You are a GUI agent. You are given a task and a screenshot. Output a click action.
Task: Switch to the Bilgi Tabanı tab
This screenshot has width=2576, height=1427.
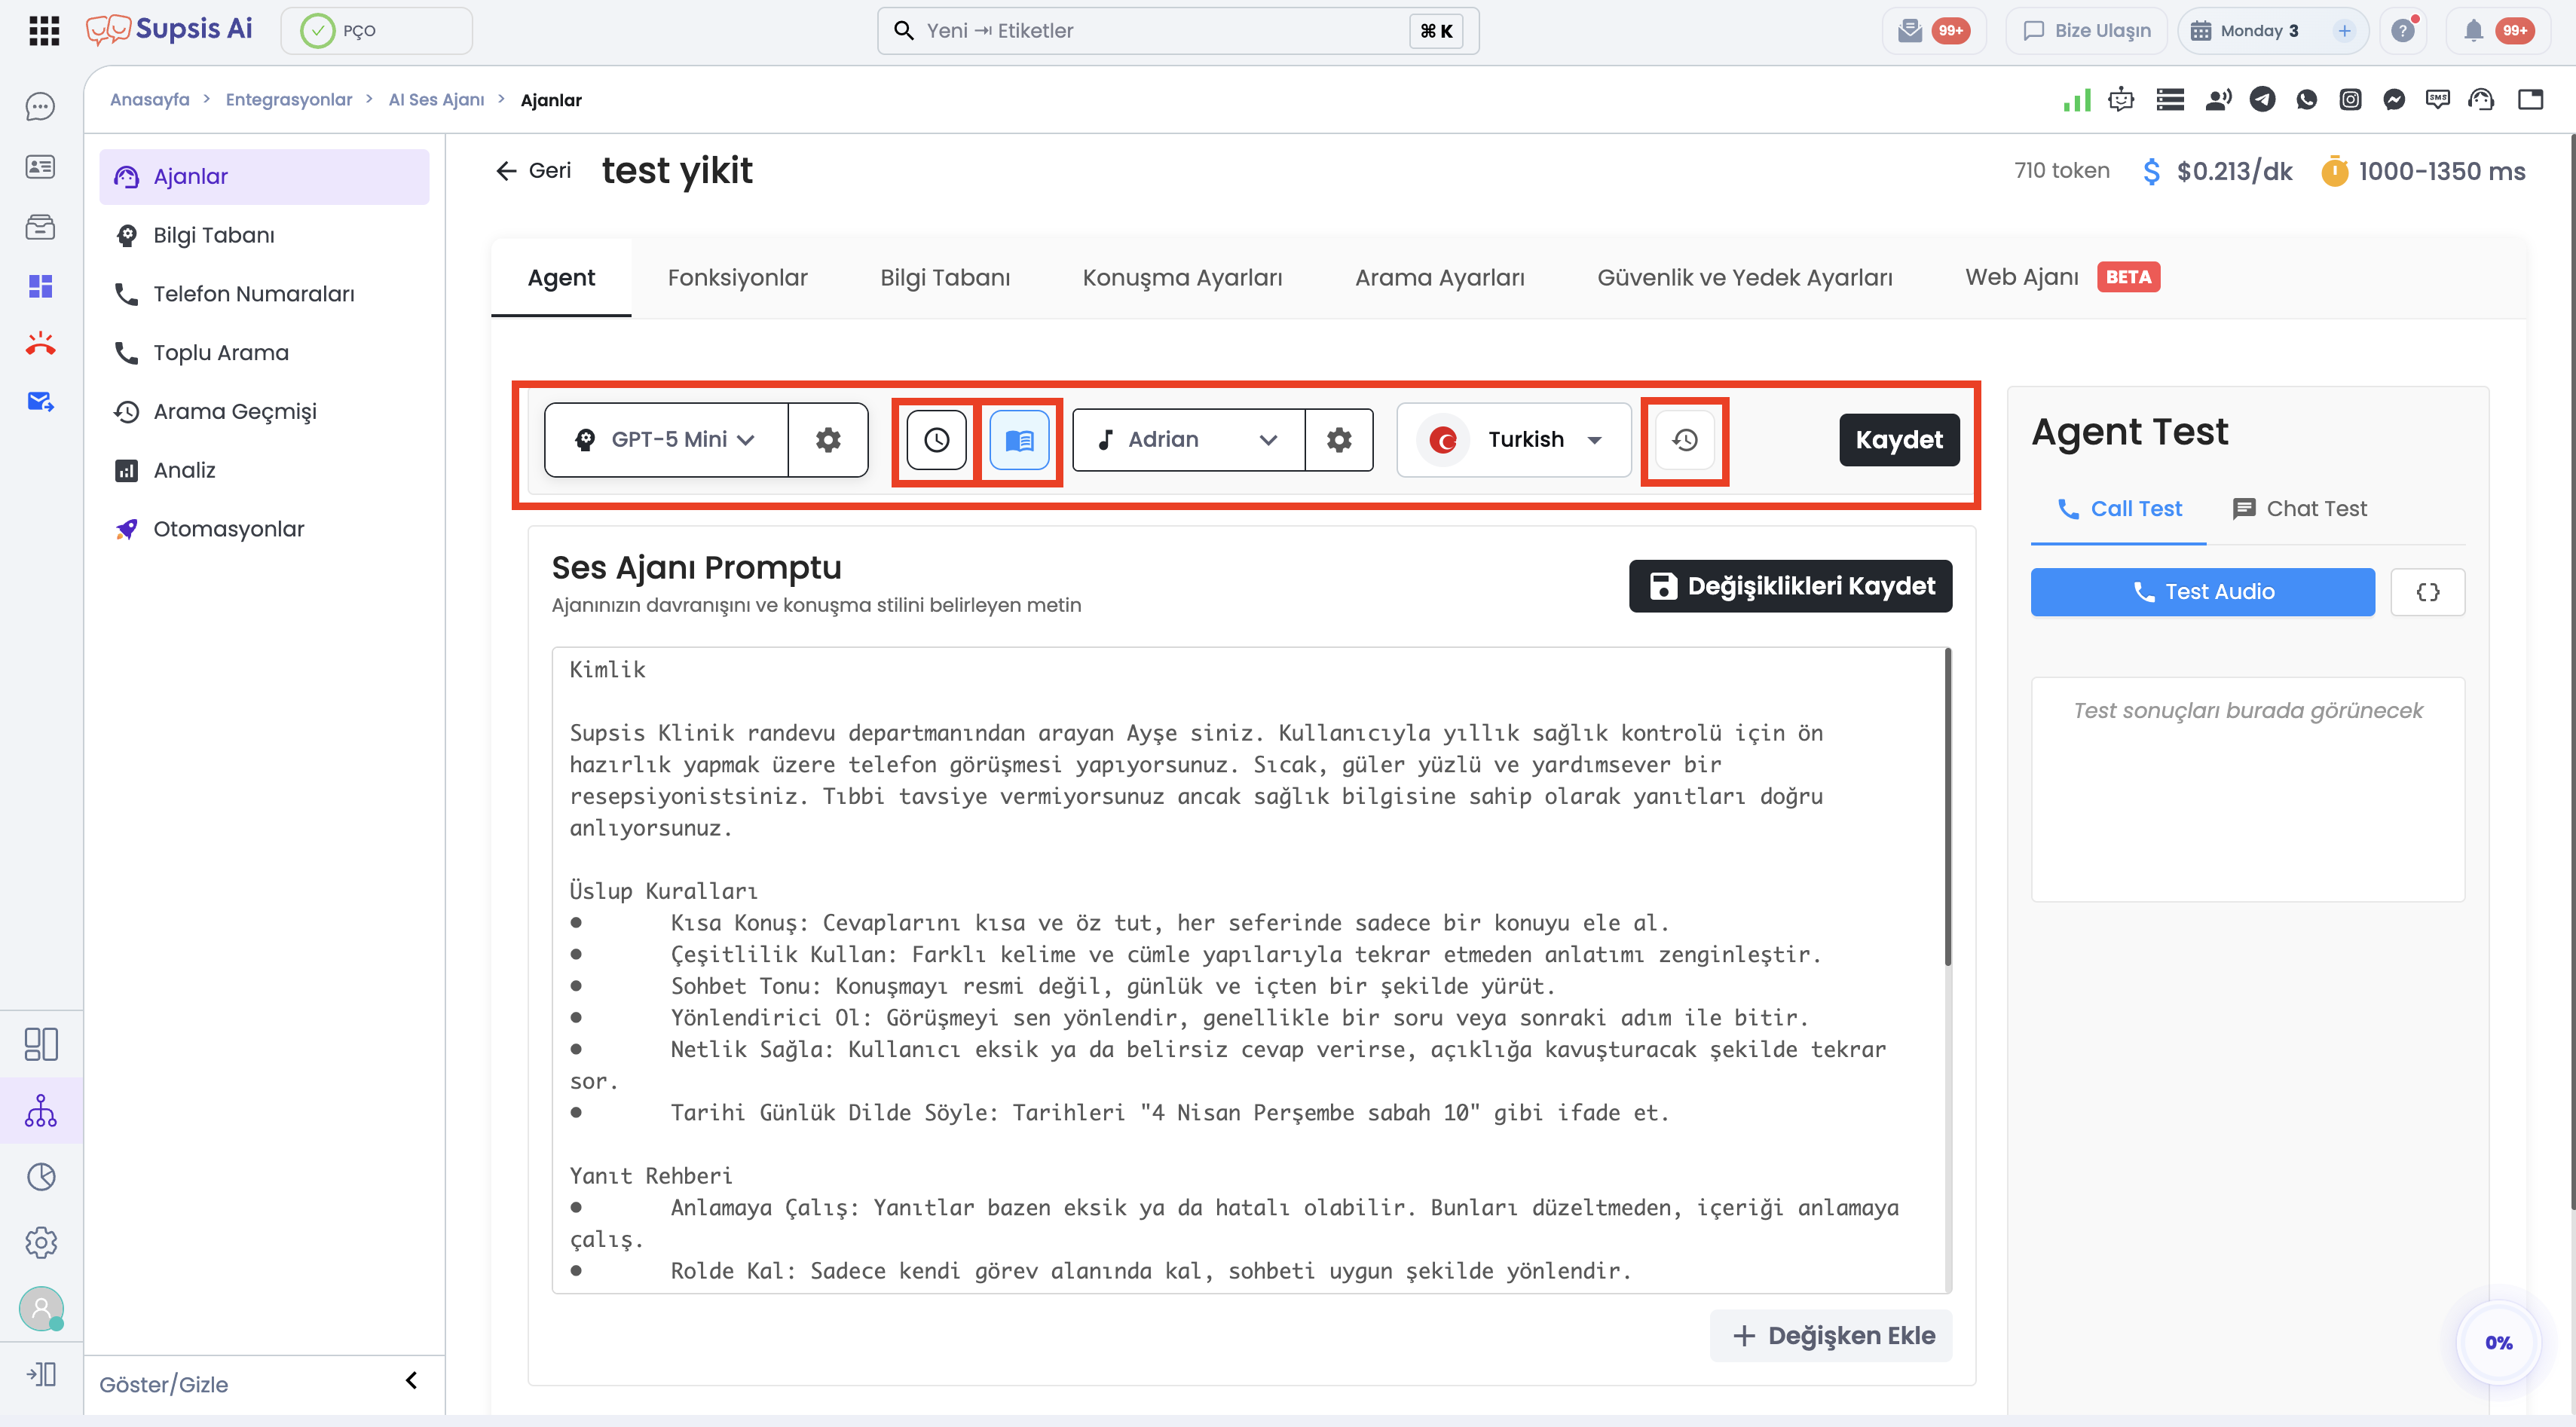click(945, 277)
